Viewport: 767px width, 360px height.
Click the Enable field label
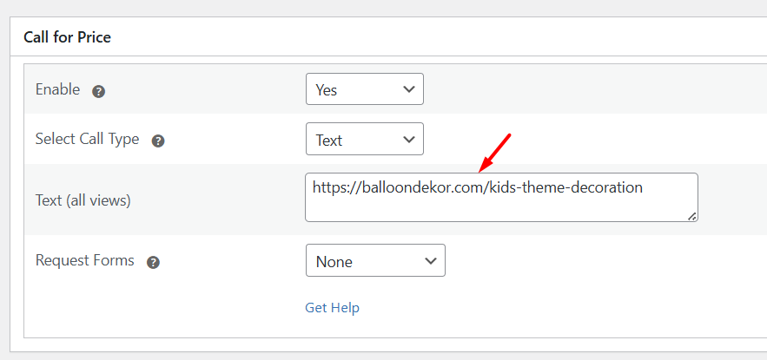pos(57,89)
